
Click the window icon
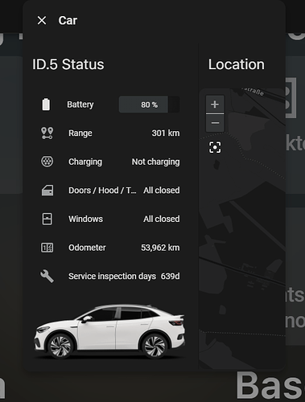click(47, 219)
